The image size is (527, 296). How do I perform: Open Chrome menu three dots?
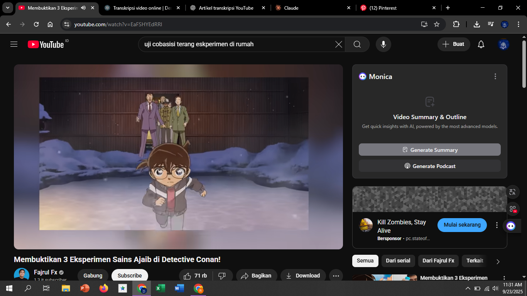518,24
